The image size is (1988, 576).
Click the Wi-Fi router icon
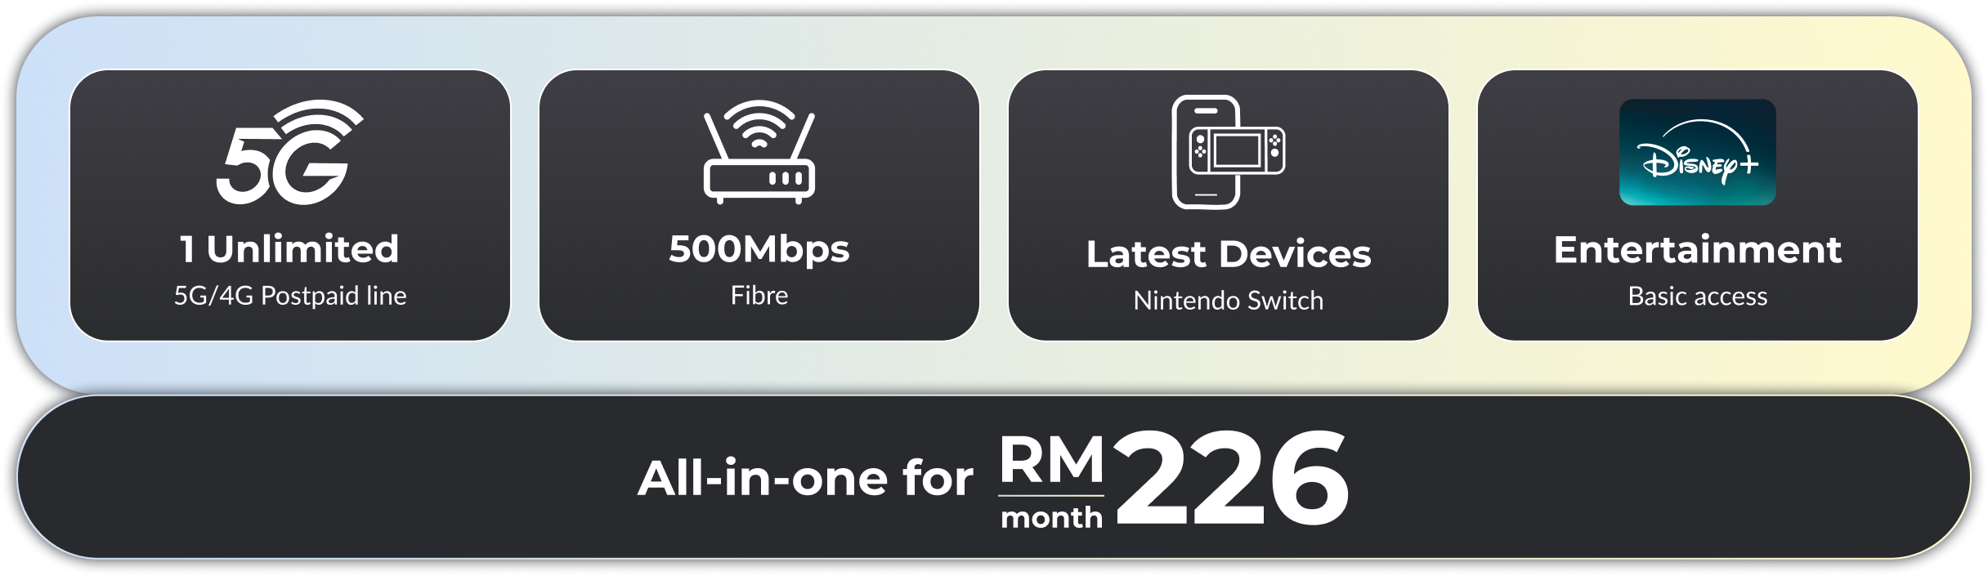[x=759, y=152]
